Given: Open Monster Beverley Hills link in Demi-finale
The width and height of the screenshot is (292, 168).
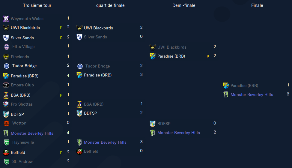Looking at the screenshot, I should [x=179, y=133].
